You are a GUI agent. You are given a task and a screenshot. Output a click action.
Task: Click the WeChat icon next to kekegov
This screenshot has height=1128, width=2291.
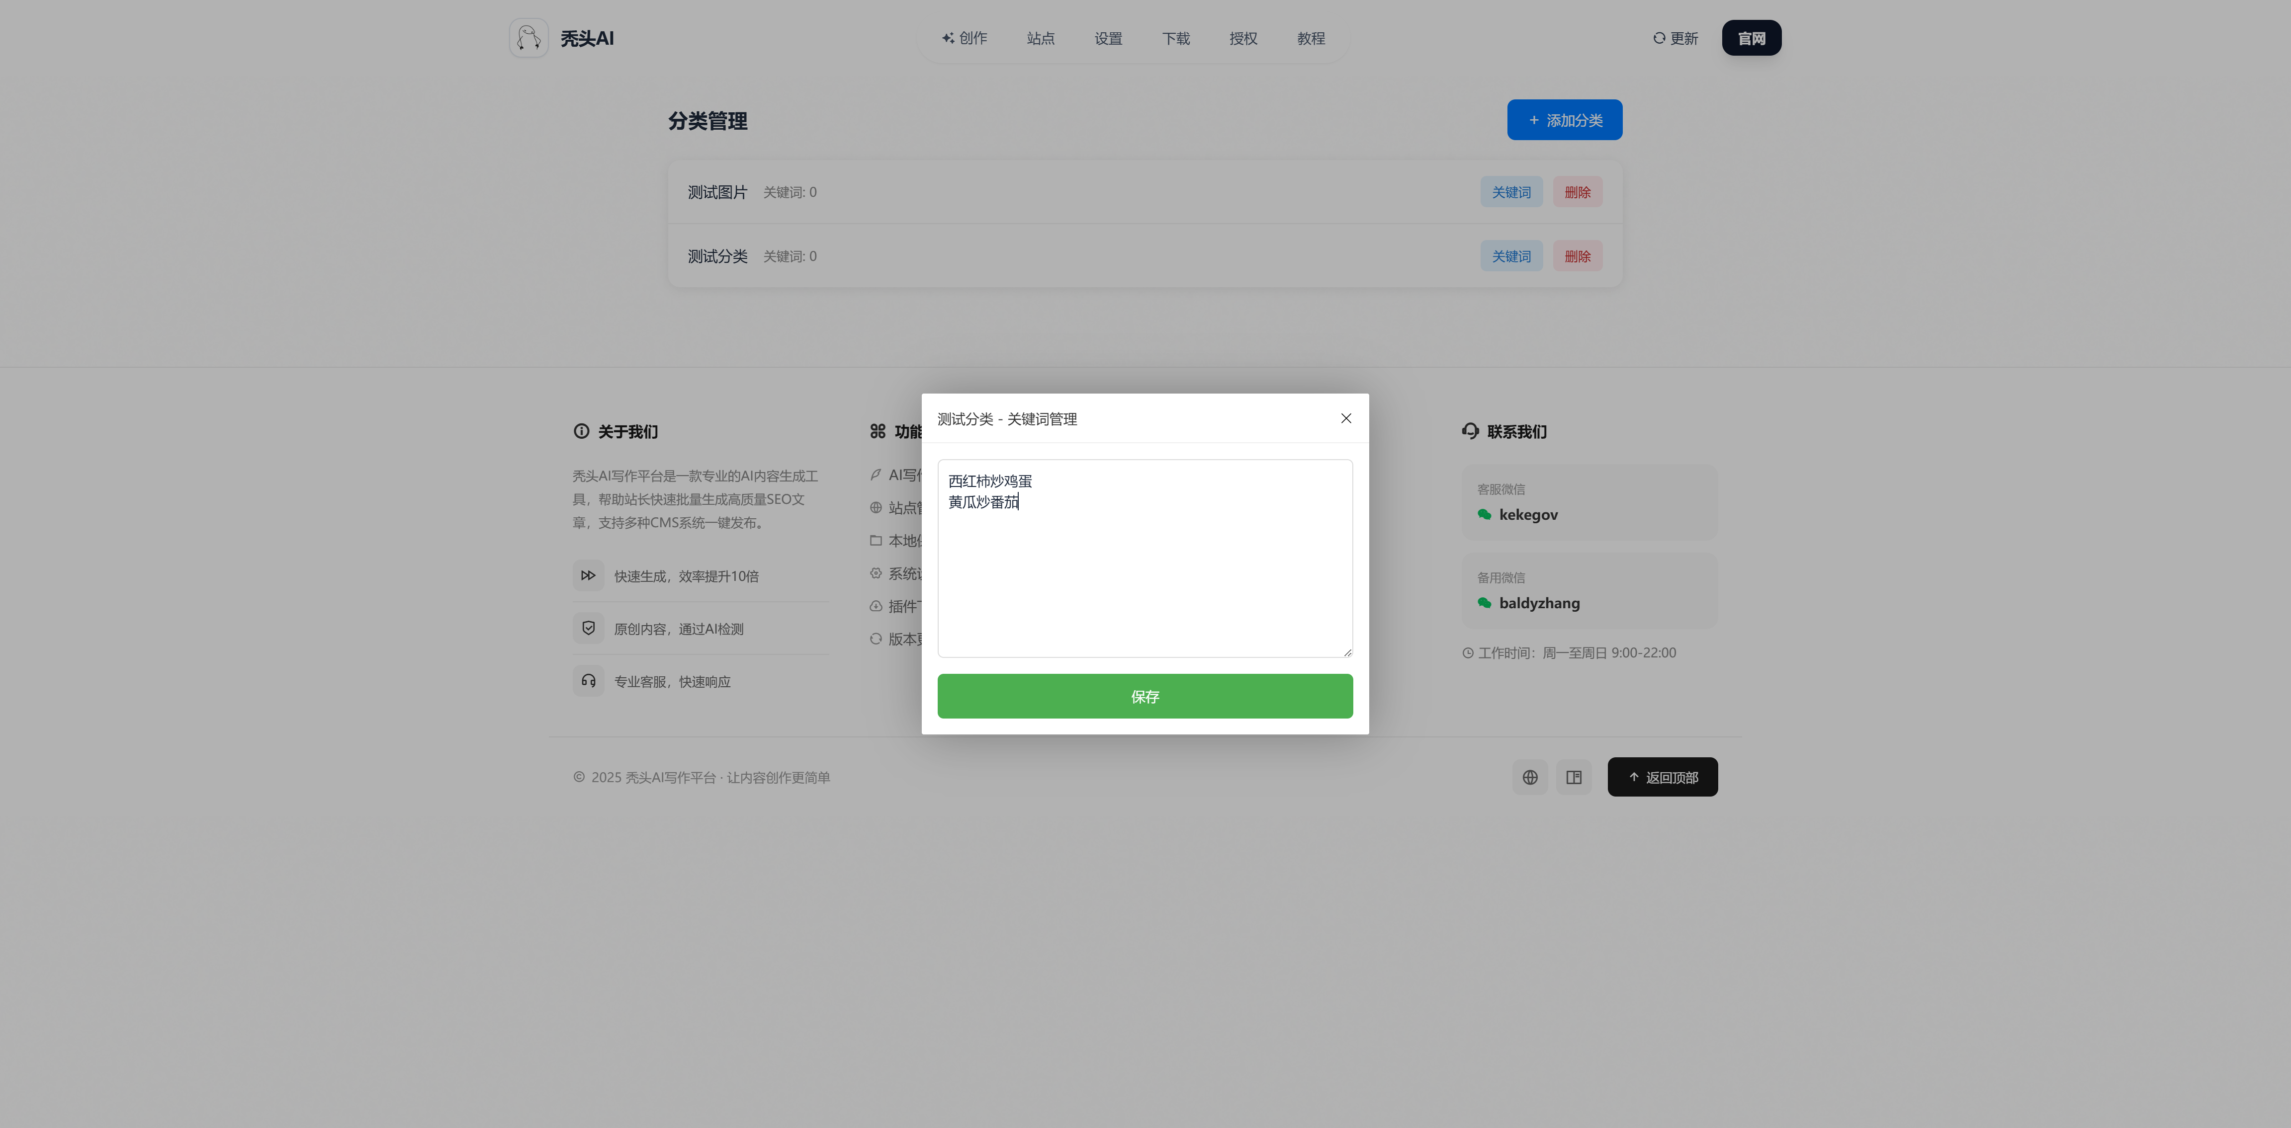(1484, 515)
